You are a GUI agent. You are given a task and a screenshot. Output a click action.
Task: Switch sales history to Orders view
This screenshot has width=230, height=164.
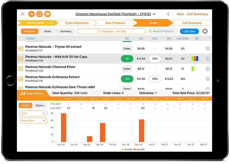[40, 105]
